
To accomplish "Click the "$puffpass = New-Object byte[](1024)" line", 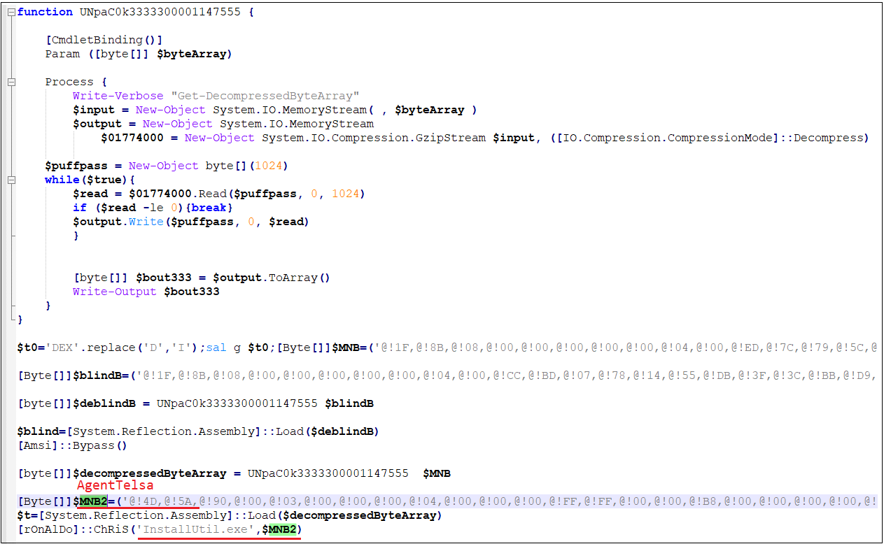I will pos(167,166).
